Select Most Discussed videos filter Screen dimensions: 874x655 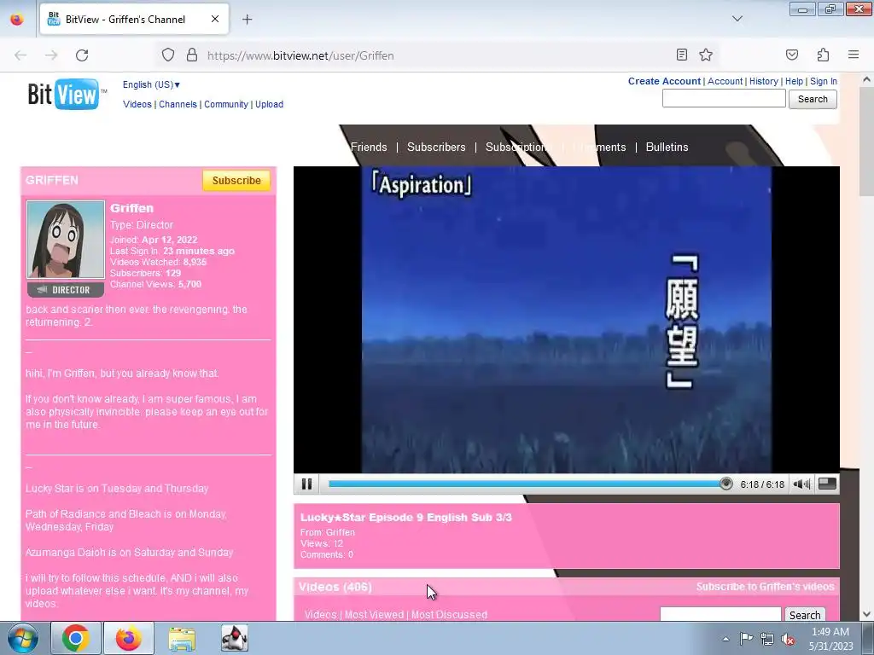[x=449, y=615]
